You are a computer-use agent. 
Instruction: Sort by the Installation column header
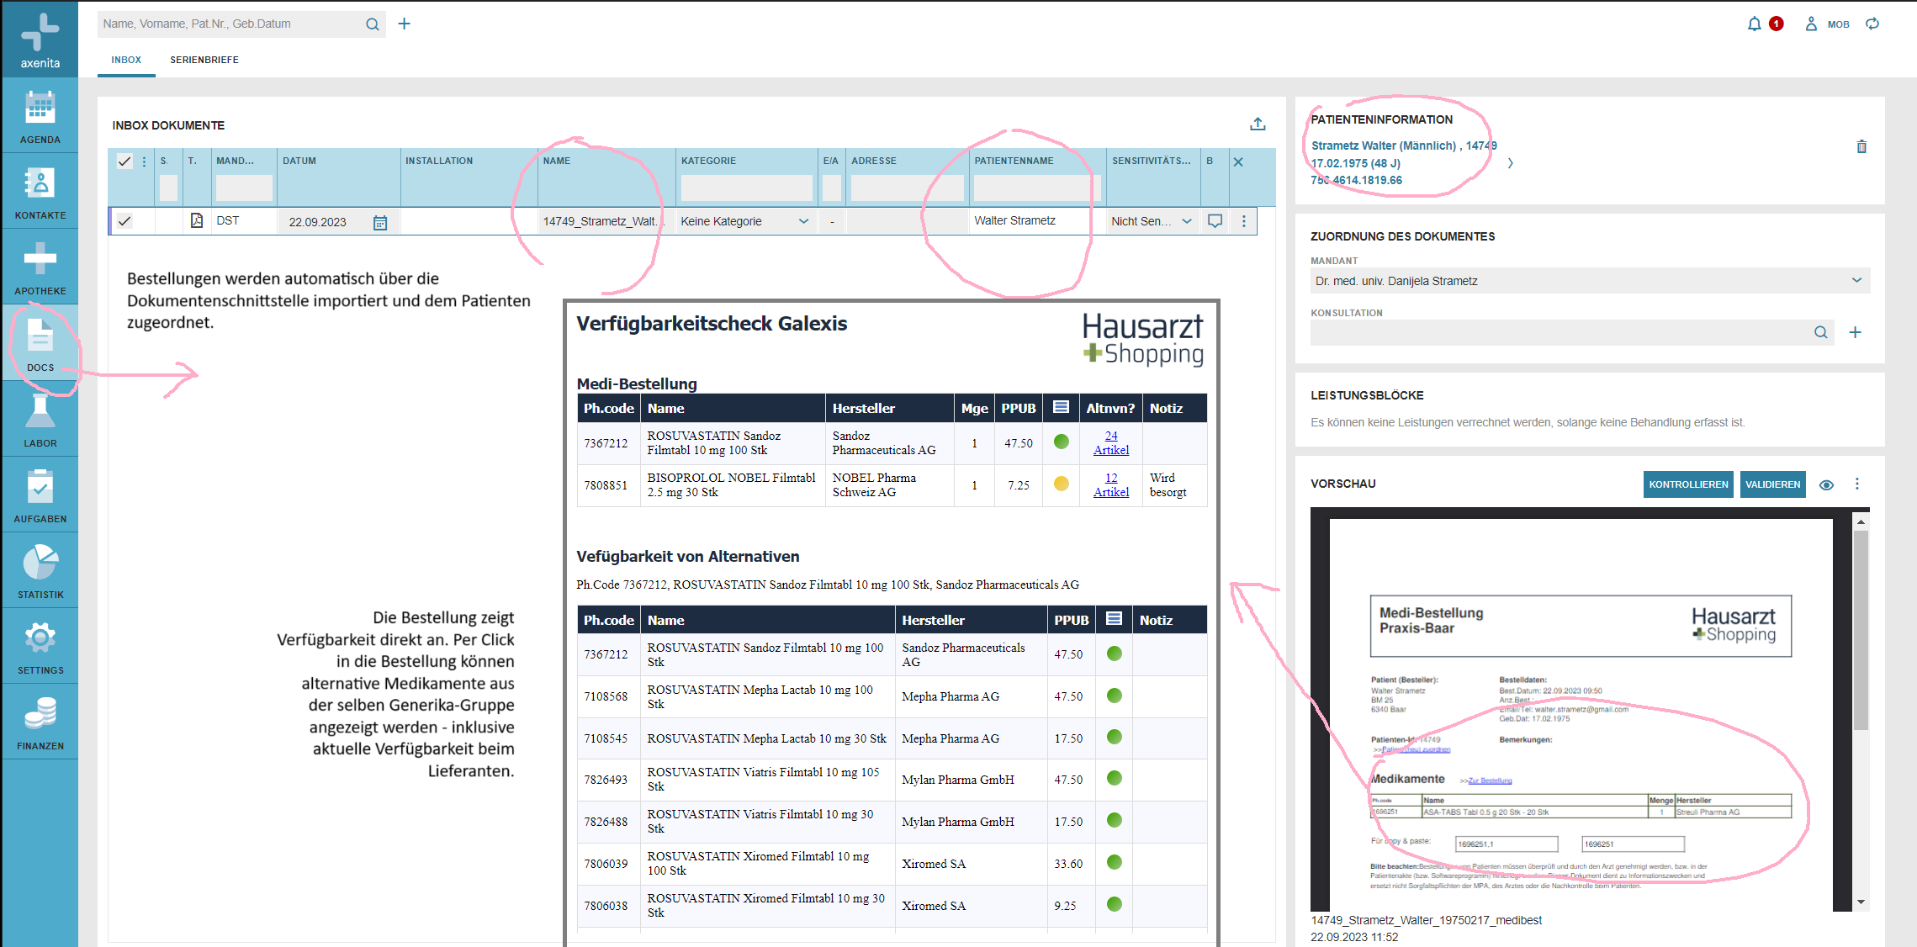click(439, 161)
